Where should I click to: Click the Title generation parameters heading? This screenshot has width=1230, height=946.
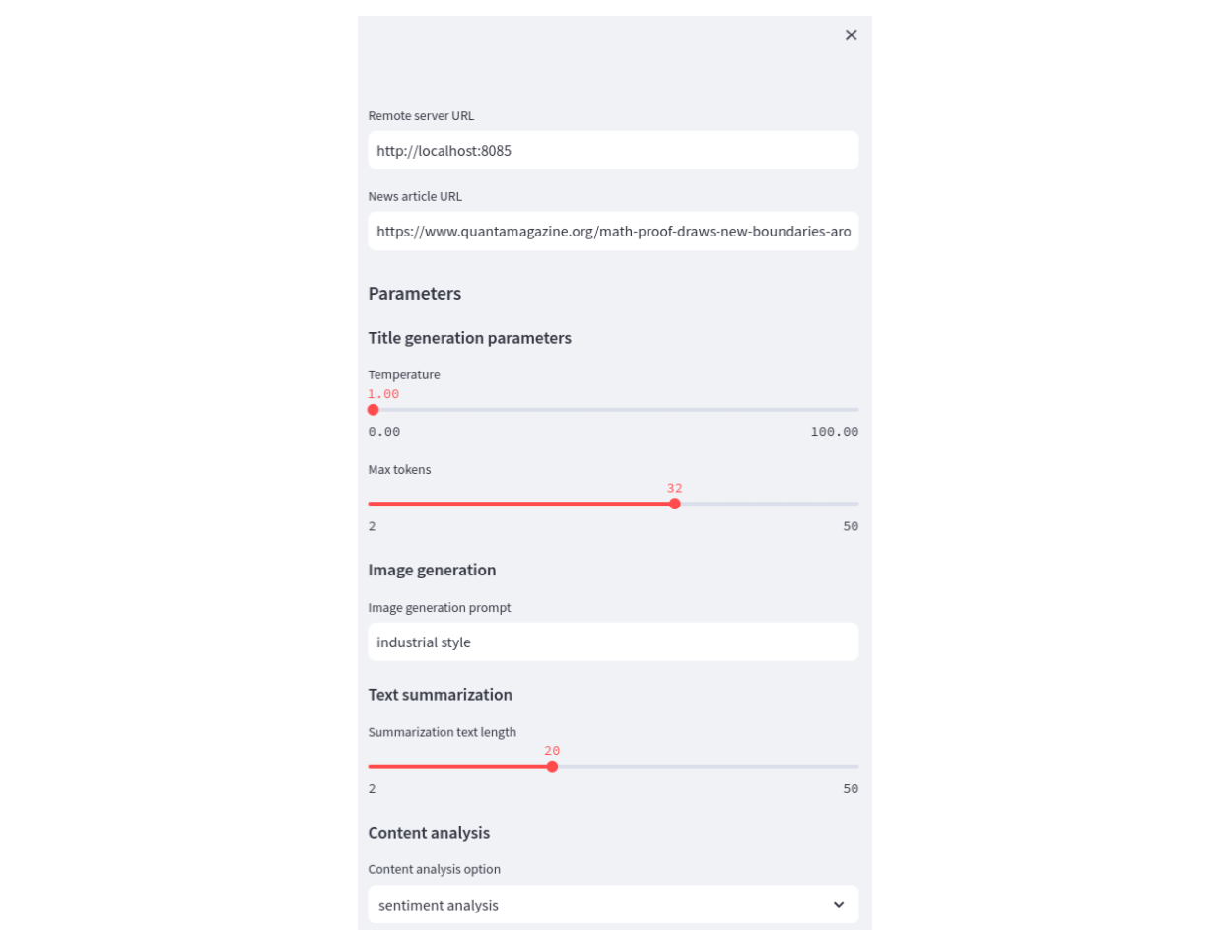coord(469,338)
